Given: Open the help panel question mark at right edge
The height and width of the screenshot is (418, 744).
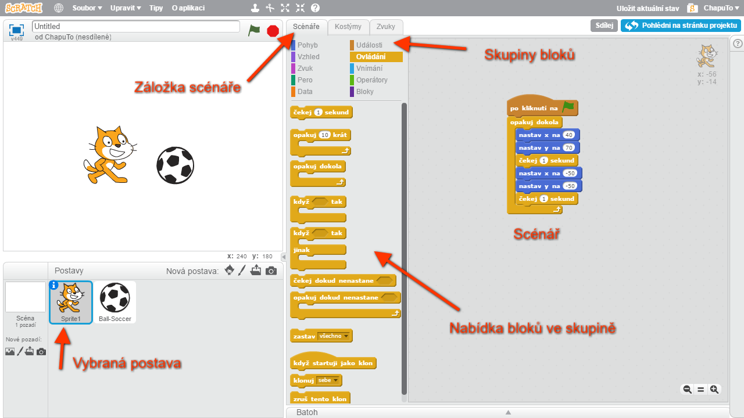Looking at the screenshot, I should (738, 44).
